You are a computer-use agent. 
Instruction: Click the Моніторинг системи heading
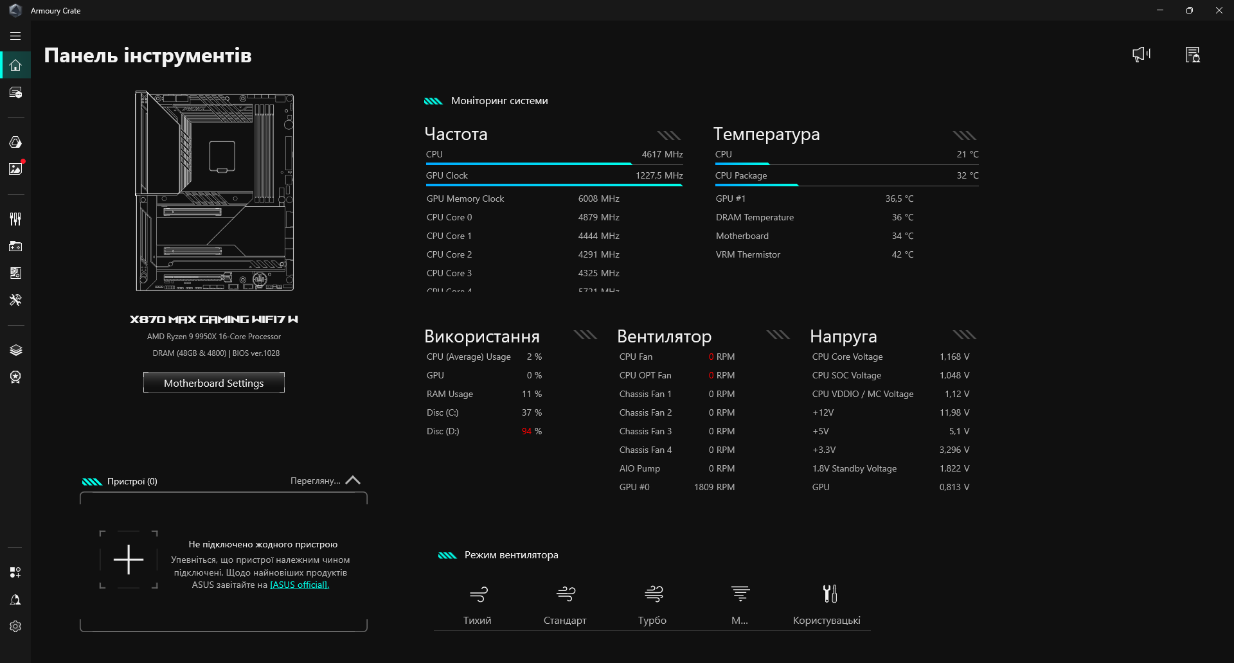[x=499, y=101]
